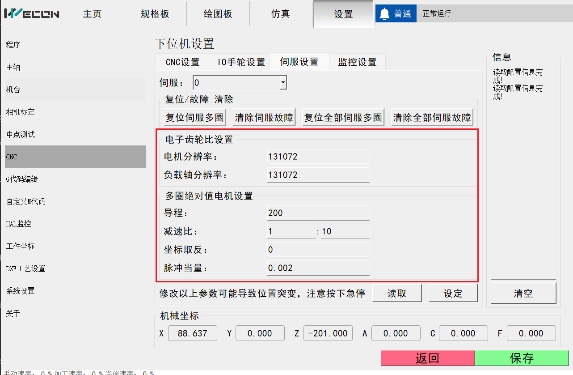Image resolution: width=573 pixels, height=375 pixels.
Task: Focus the 导程 value field
Action: coord(318,213)
